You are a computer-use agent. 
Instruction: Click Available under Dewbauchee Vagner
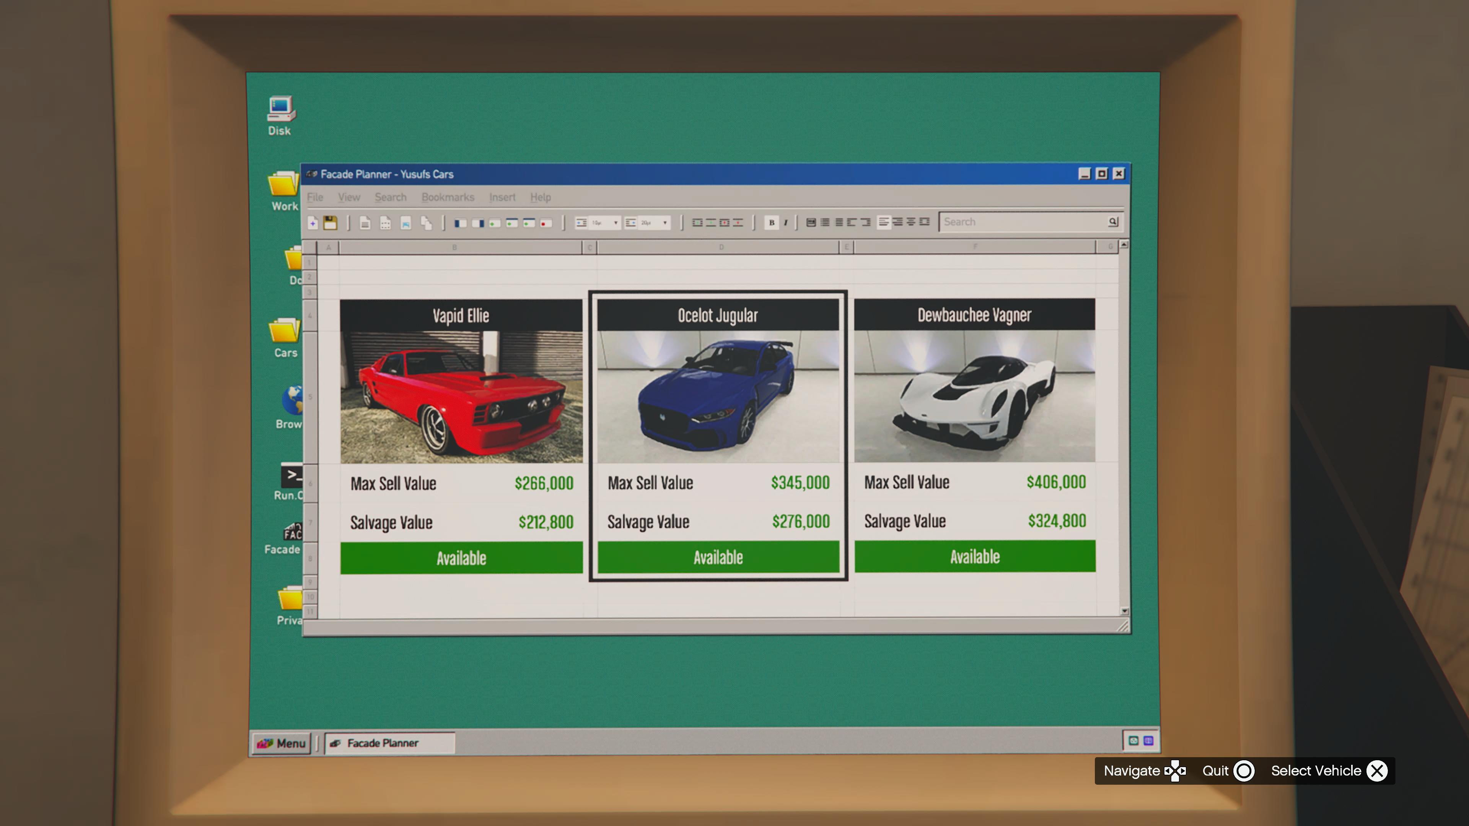coord(975,556)
